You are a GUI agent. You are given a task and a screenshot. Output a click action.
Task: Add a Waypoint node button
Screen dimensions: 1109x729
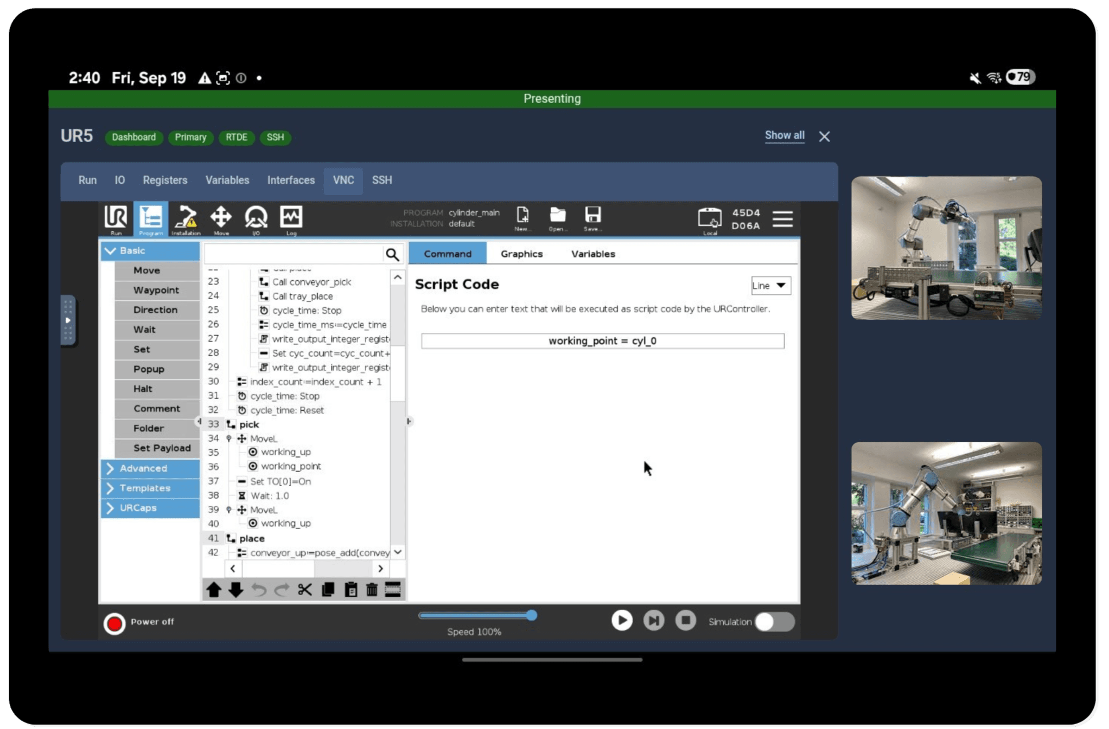[x=156, y=290]
